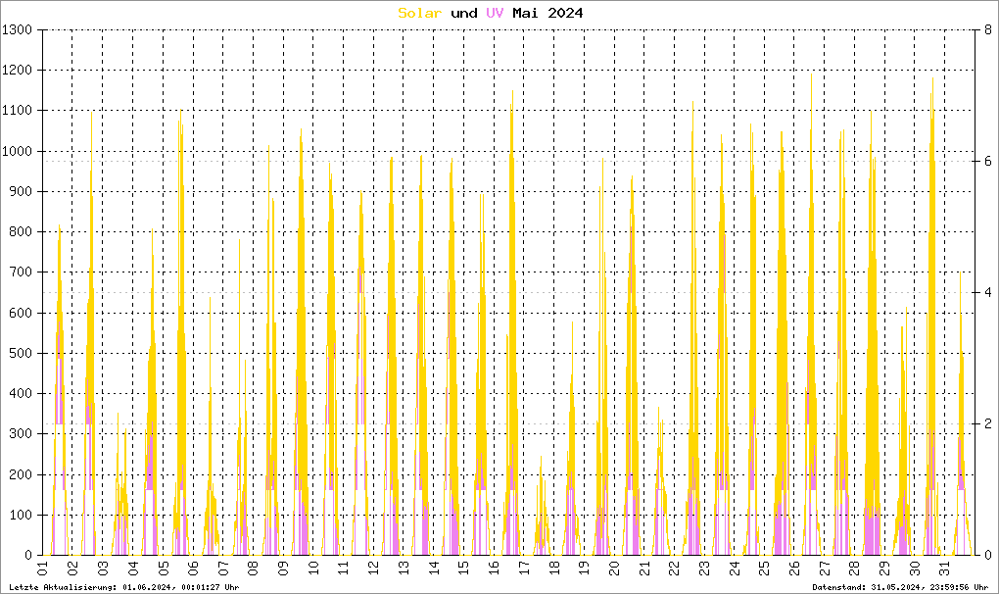999x594 pixels.
Task: Select the 1000 label on the left axis
Action: tap(19, 151)
